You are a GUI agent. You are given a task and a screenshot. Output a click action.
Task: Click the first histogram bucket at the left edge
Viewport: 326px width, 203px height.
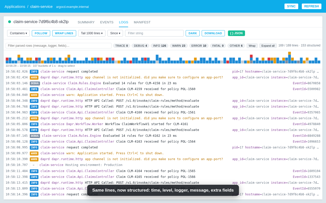pyautogui.click(x=7, y=60)
